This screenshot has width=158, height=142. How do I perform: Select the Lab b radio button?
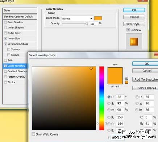pos(137,110)
